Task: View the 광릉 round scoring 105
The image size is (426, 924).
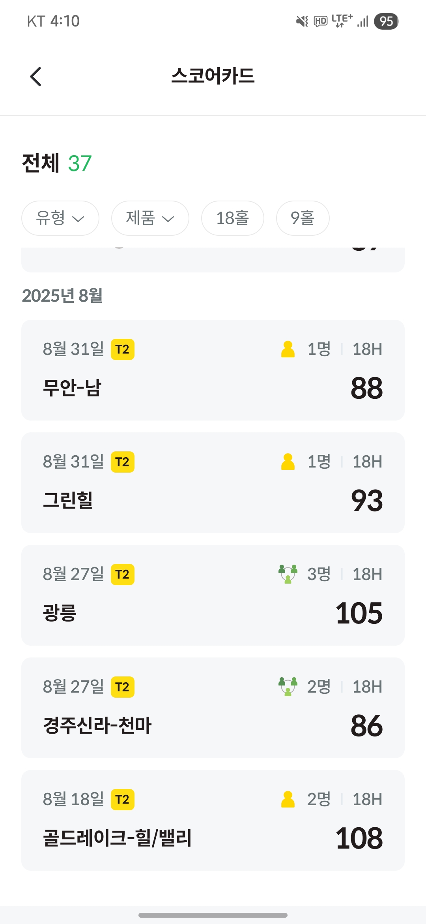Action: click(x=213, y=595)
